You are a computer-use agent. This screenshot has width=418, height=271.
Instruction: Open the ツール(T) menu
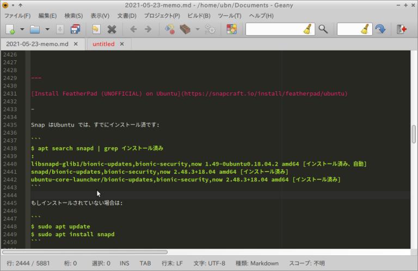pos(230,16)
